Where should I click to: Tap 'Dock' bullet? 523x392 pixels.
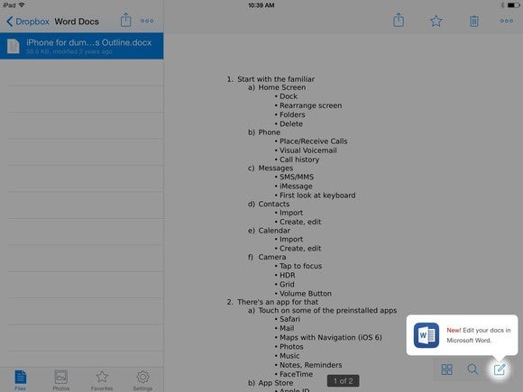[289, 96]
